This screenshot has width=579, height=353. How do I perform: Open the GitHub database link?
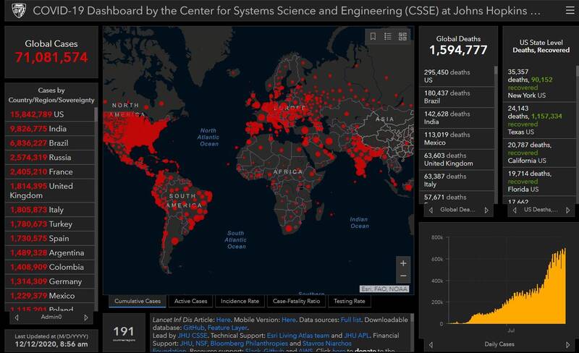(193, 328)
